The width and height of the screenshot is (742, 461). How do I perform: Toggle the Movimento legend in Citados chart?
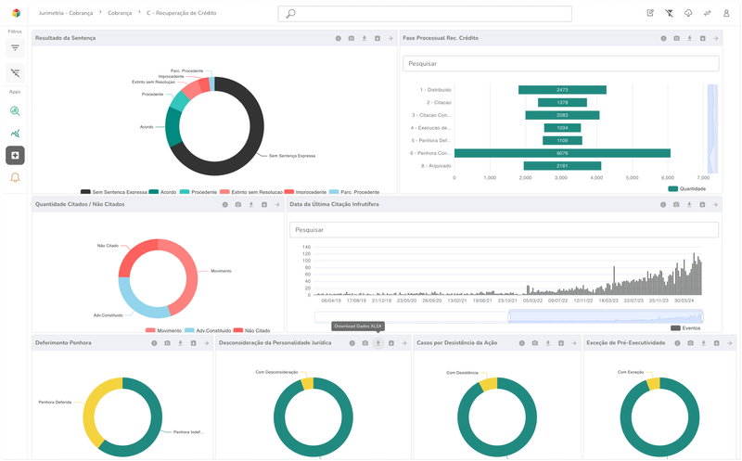click(x=163, y=329)
